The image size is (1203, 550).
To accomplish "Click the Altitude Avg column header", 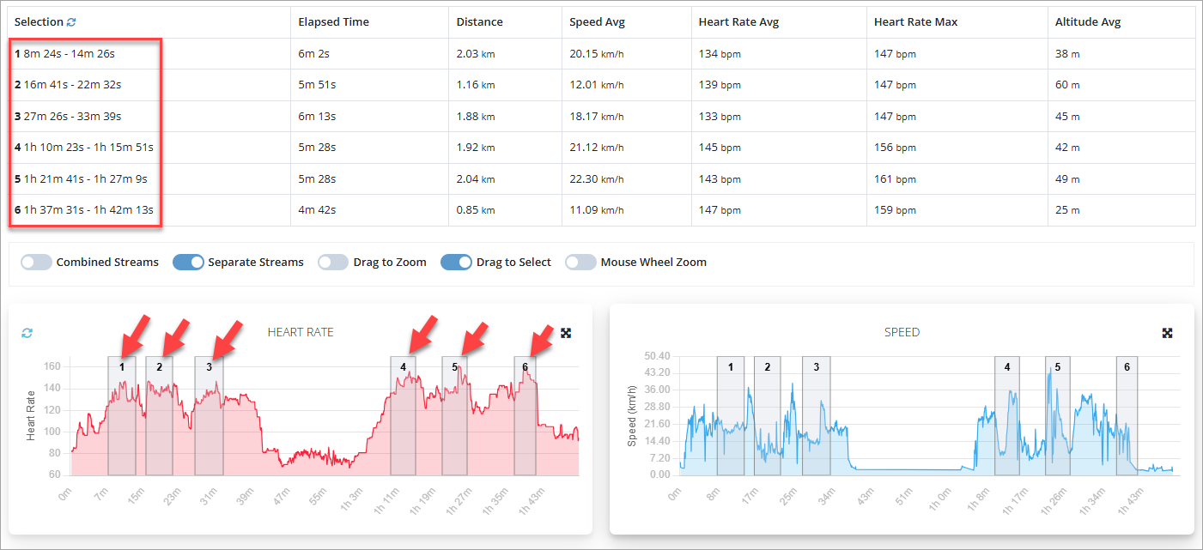I will coord(1088,22).
